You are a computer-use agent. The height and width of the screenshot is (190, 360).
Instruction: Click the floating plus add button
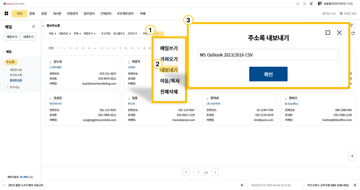click(352, 156)
